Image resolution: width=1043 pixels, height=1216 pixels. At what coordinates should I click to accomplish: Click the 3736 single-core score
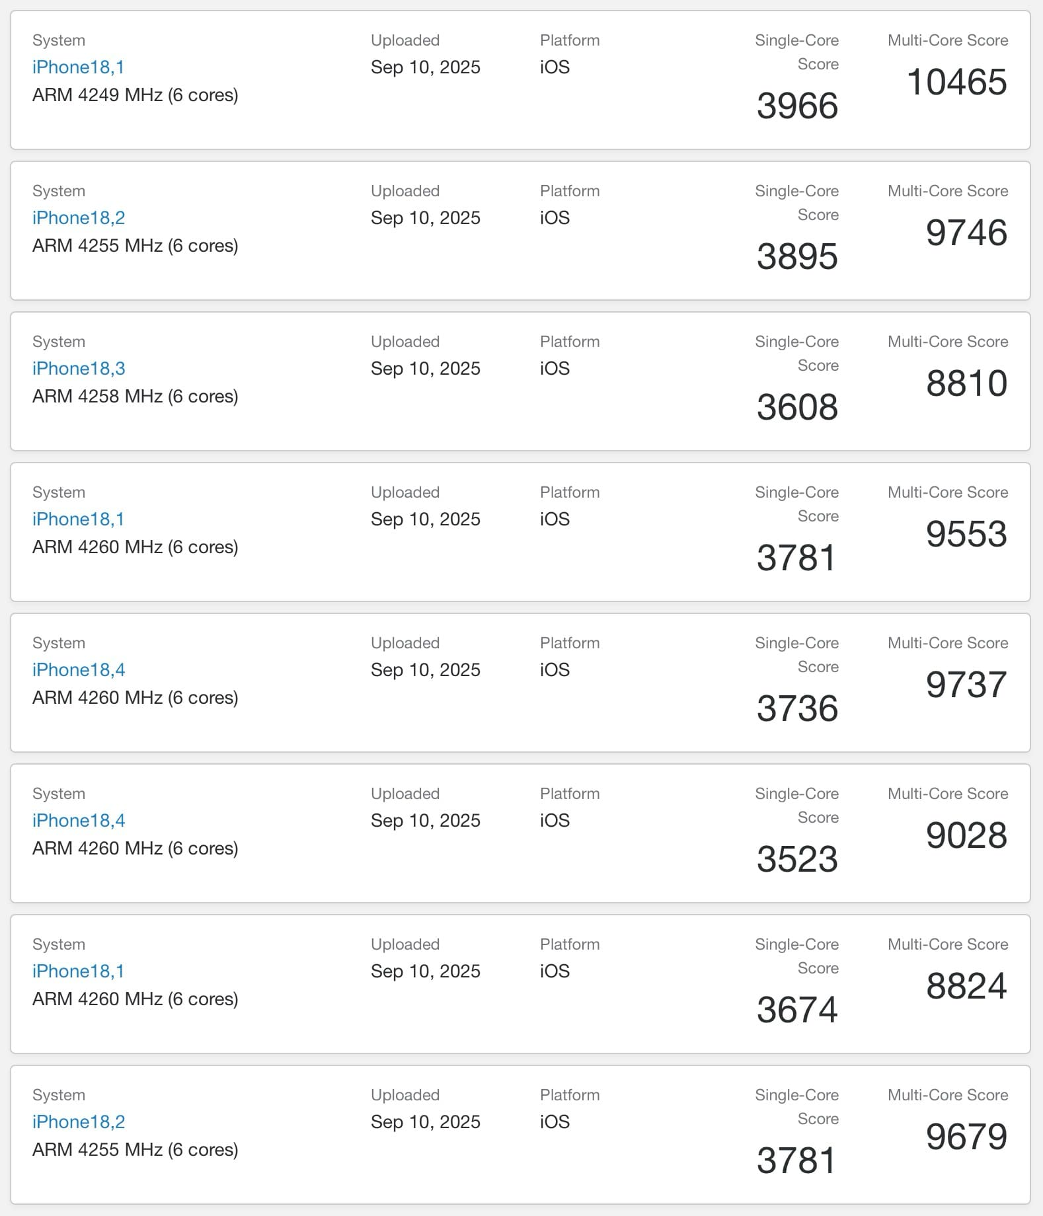(x=797, y=708)
